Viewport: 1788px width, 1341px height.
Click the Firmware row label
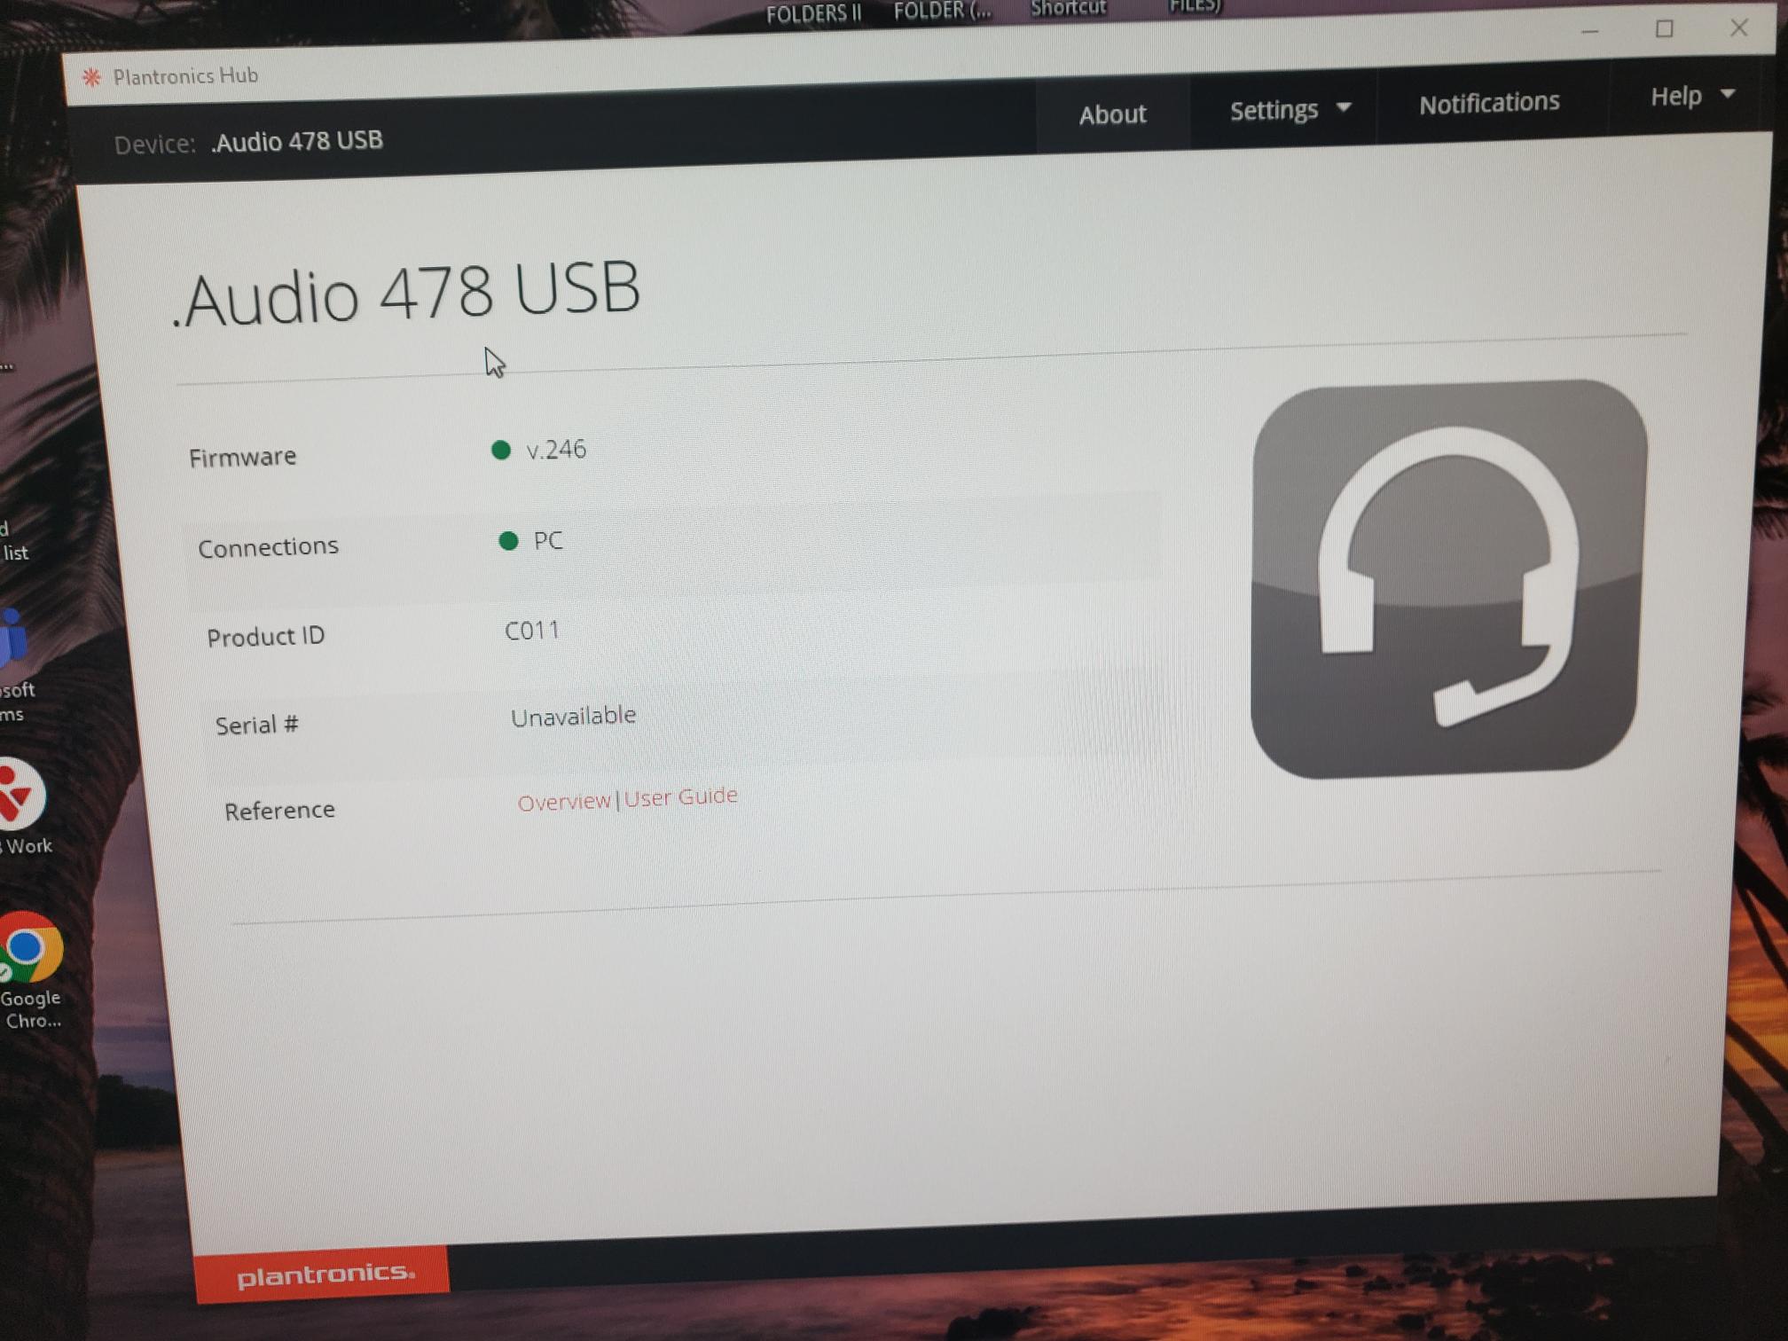tap(242, 458)
